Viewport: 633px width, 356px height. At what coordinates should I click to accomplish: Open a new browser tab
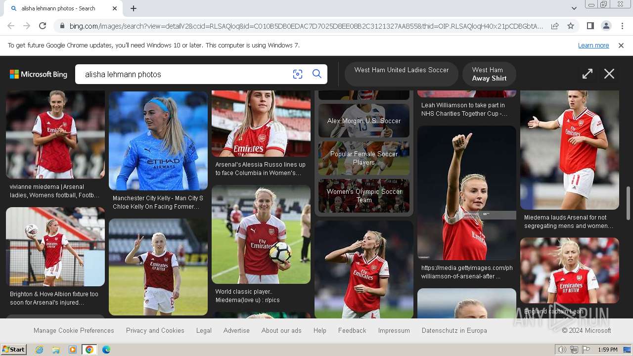(x=134, y=8)
